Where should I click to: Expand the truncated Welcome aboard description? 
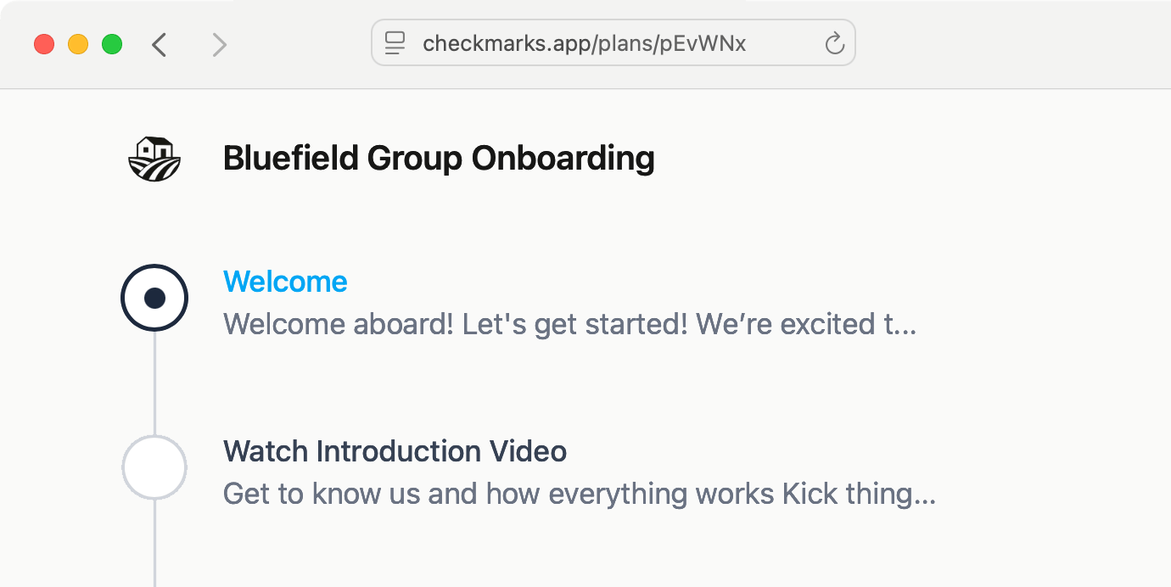click(569, 324)
